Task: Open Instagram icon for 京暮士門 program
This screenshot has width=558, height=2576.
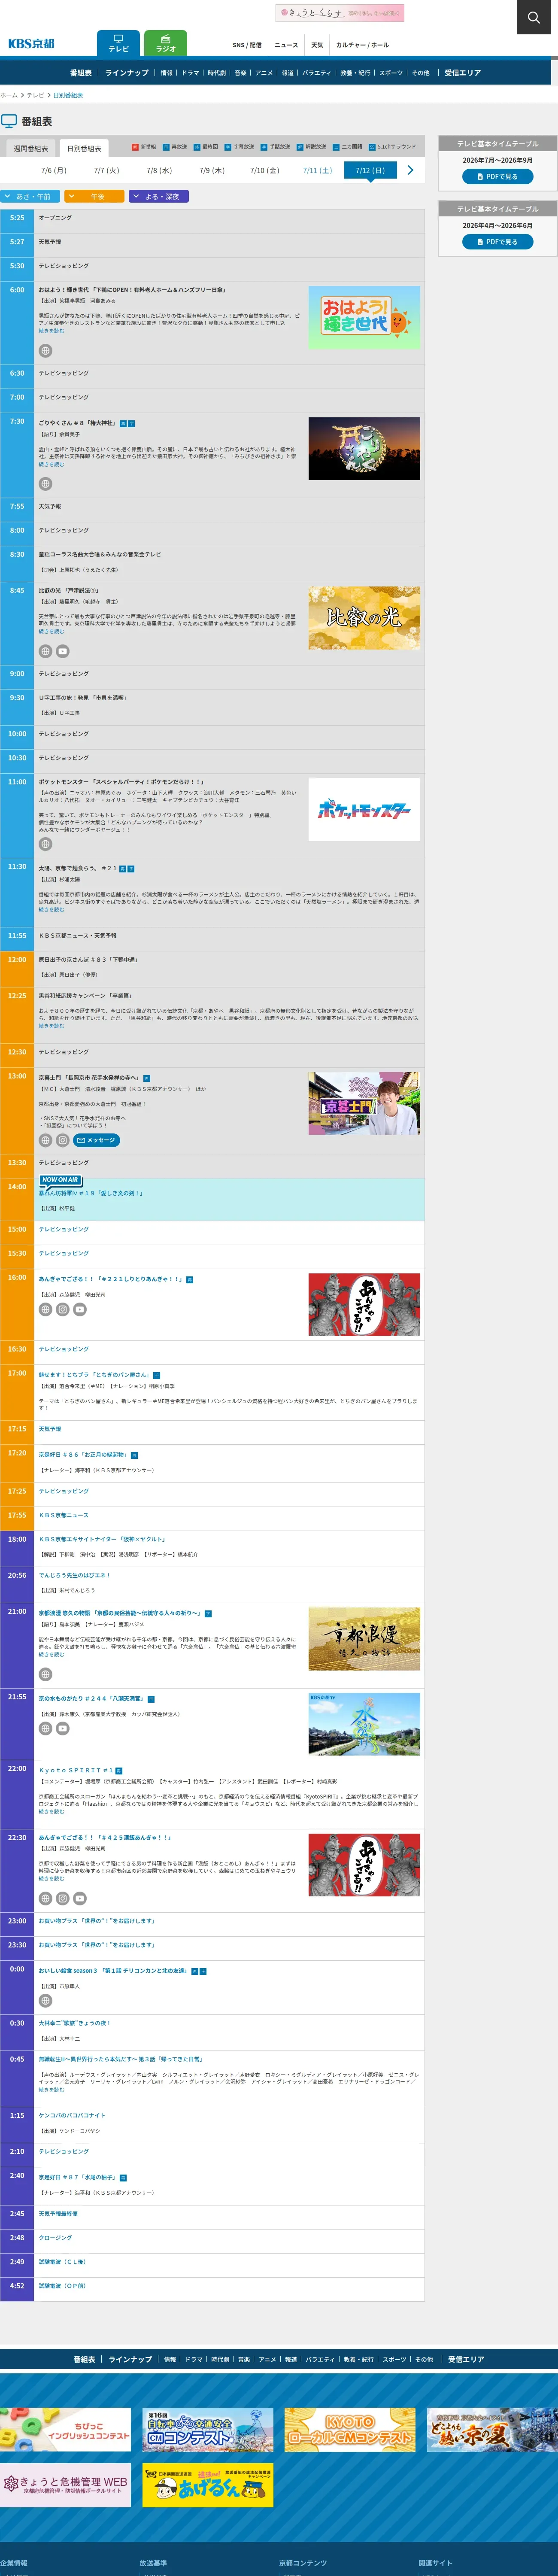Action: pos(62,1140)
